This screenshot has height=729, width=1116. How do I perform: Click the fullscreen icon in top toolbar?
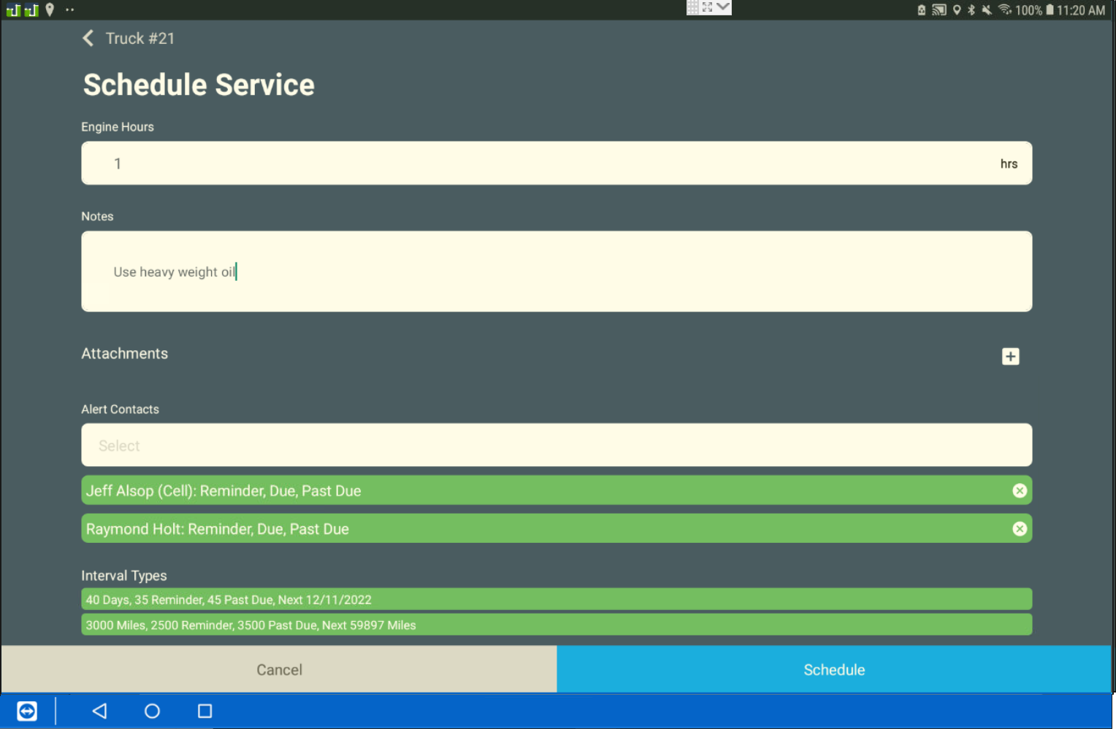point(707,7)
